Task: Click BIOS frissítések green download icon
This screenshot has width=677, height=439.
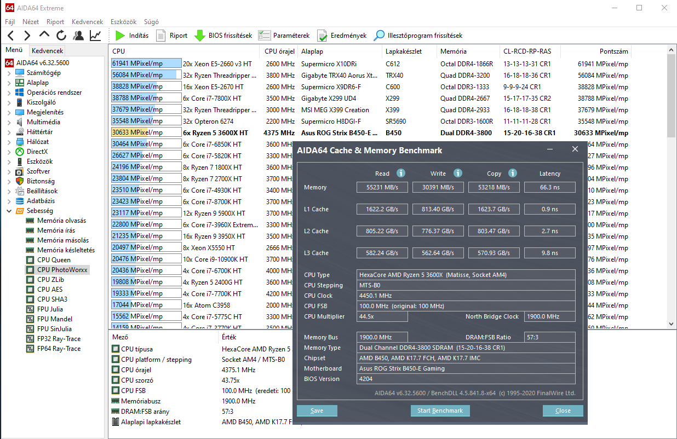Action: 200,36
